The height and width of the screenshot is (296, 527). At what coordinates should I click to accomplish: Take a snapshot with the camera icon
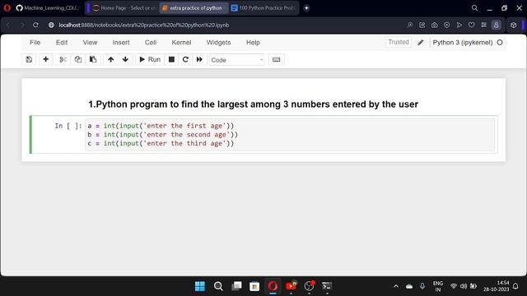point(434,25)
